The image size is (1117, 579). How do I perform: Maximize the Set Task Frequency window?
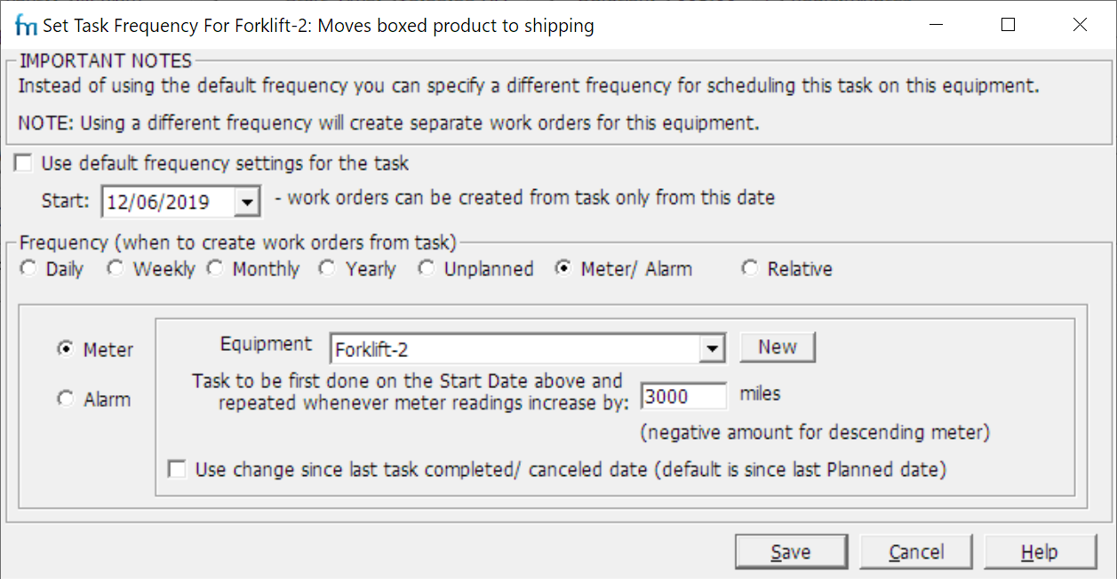click(x=1008, y=25)
